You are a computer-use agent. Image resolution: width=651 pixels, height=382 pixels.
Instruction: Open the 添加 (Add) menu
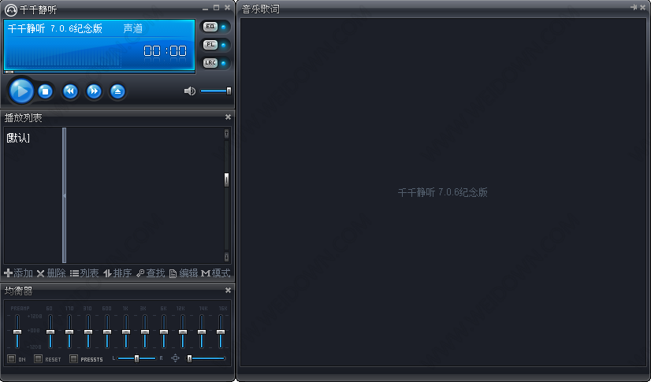pyautogui.click(x=18, y=273)
